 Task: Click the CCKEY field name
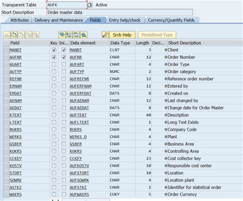15,158
